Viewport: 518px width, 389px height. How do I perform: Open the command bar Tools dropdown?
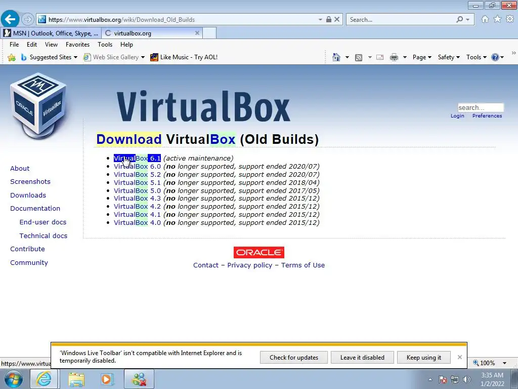(x=477, y=57)
